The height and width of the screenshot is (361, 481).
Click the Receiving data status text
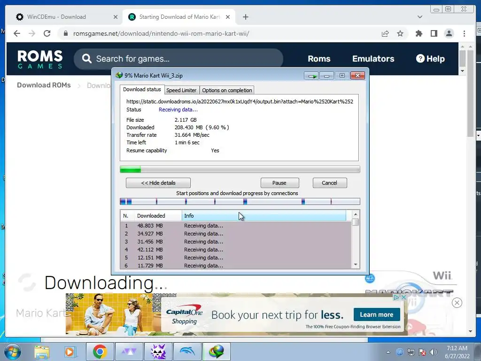point(178,110)
